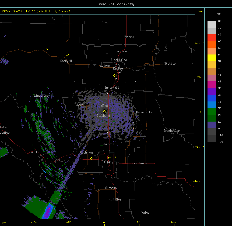
Task: Click the RedDeer city label
Action: pyautogui.click(x=118, y=68)
